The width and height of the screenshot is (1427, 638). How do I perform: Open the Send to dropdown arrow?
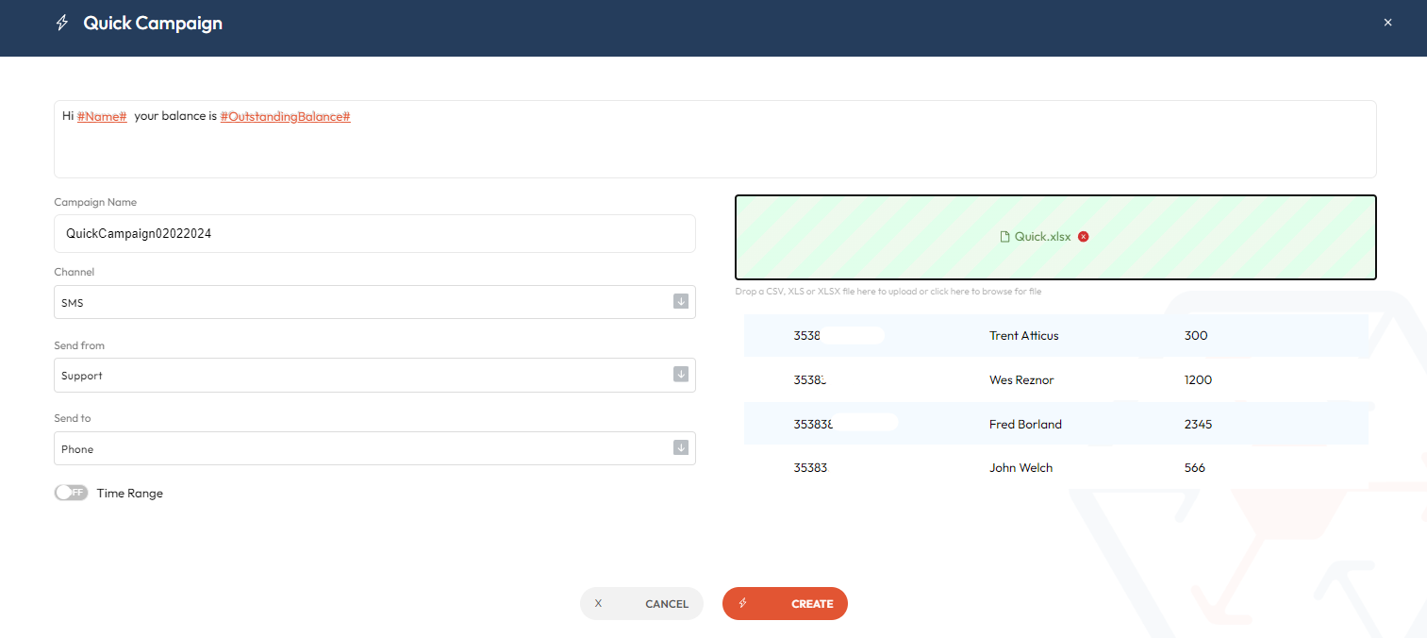click(681, 447)
